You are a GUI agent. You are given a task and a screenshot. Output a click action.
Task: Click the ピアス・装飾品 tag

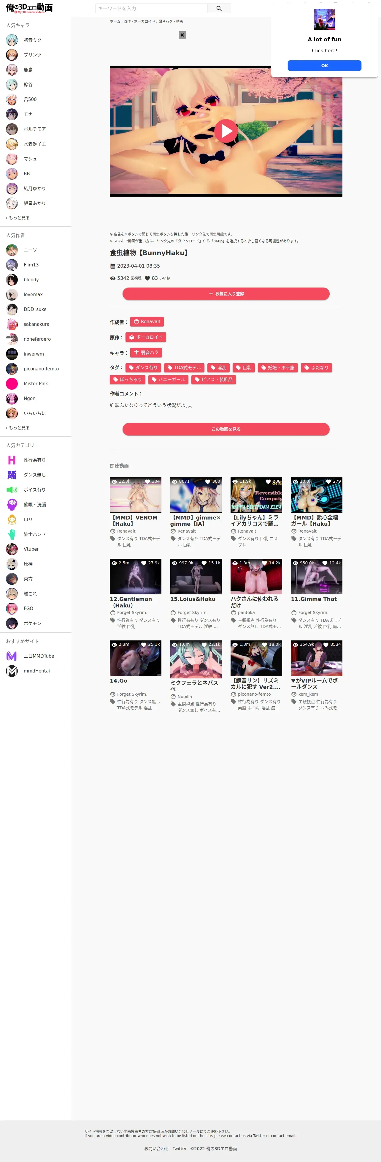pyautogui.click(x=214, y=379)
